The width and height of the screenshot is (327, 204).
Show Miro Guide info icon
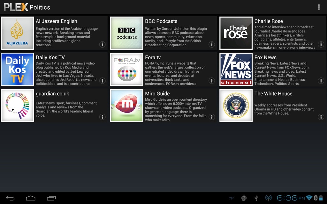click(x=211, y=117)
